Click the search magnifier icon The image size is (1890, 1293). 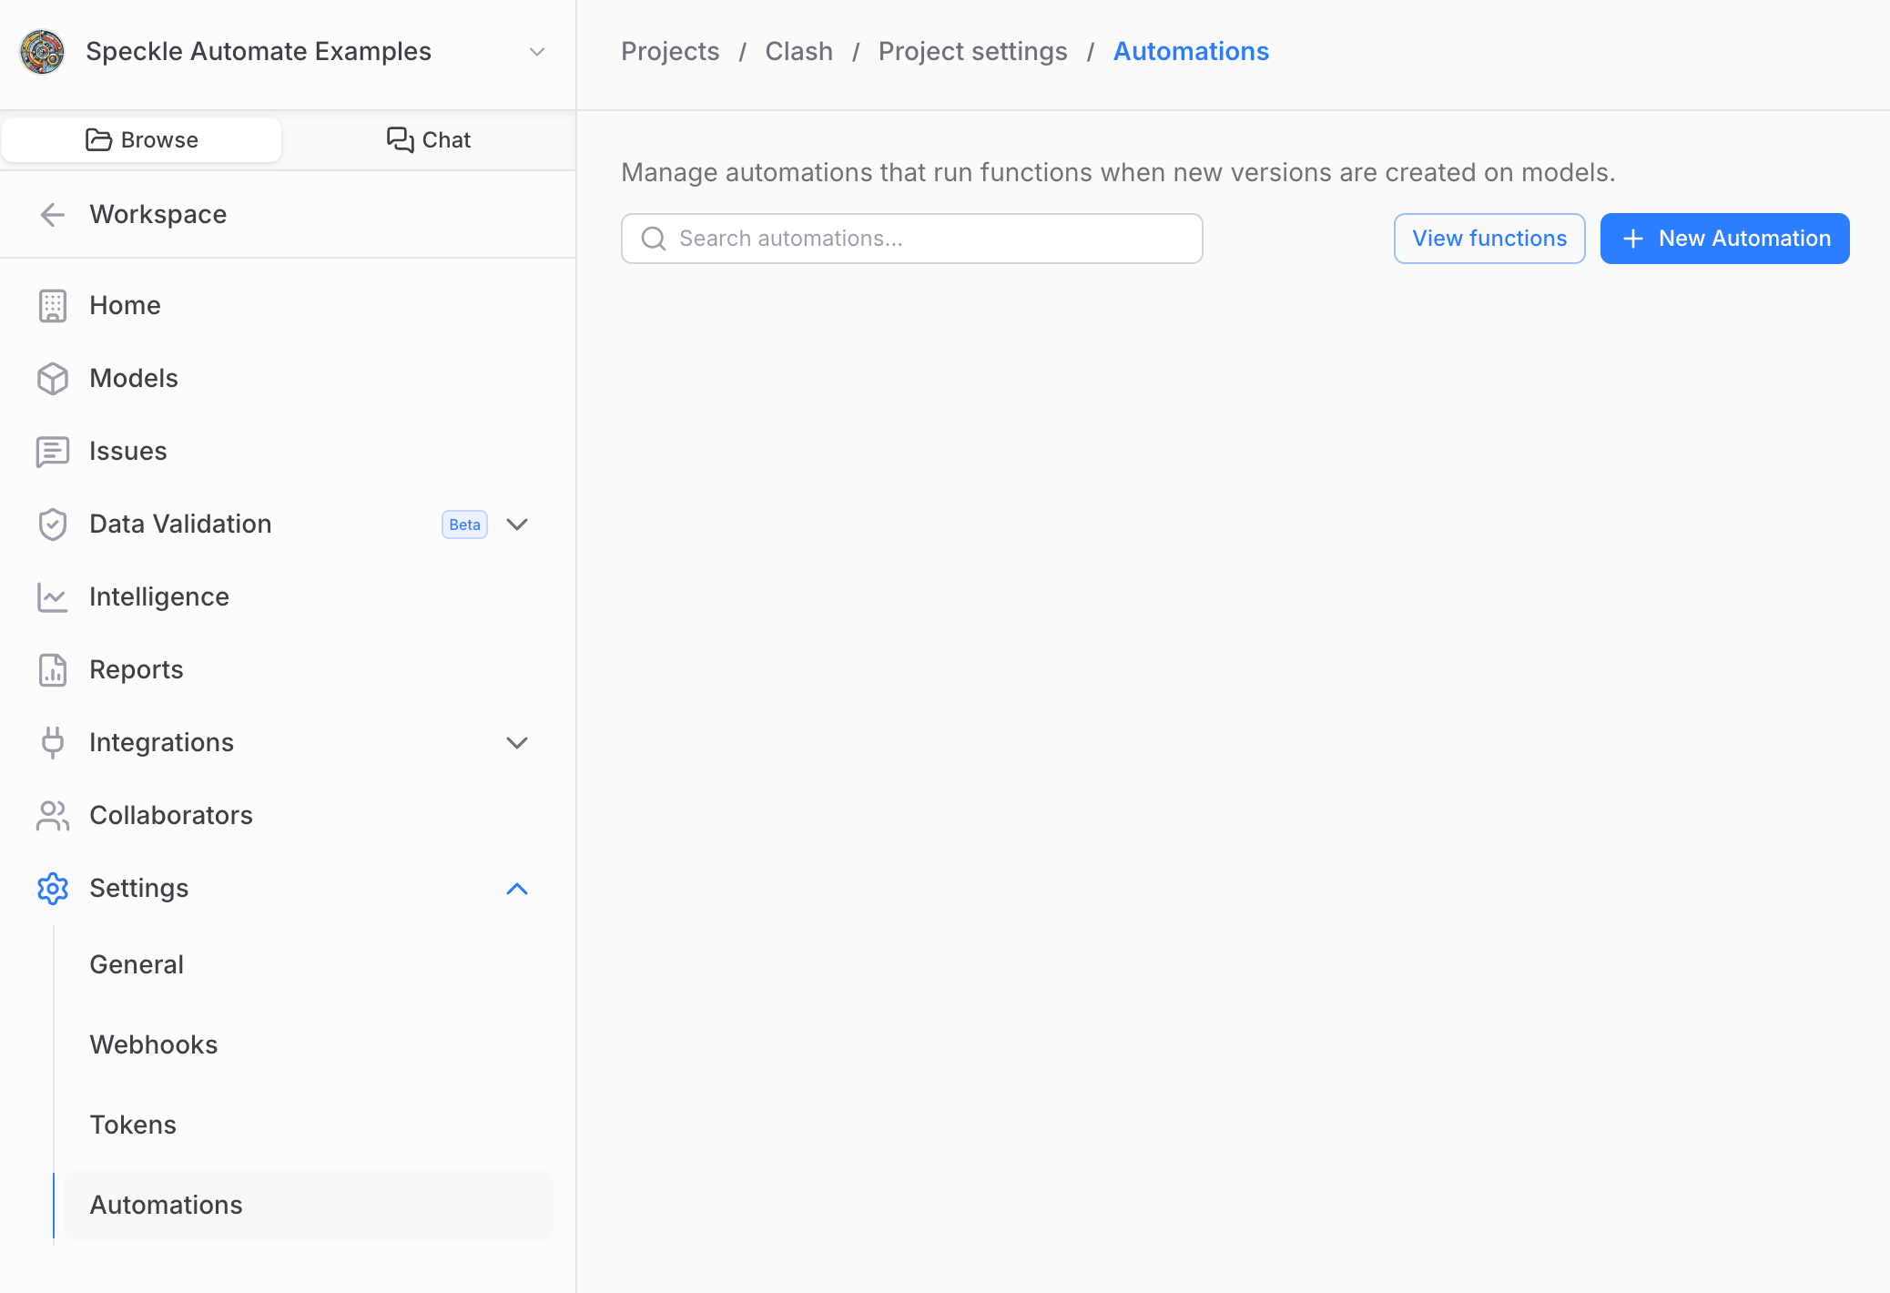(654, 239)
